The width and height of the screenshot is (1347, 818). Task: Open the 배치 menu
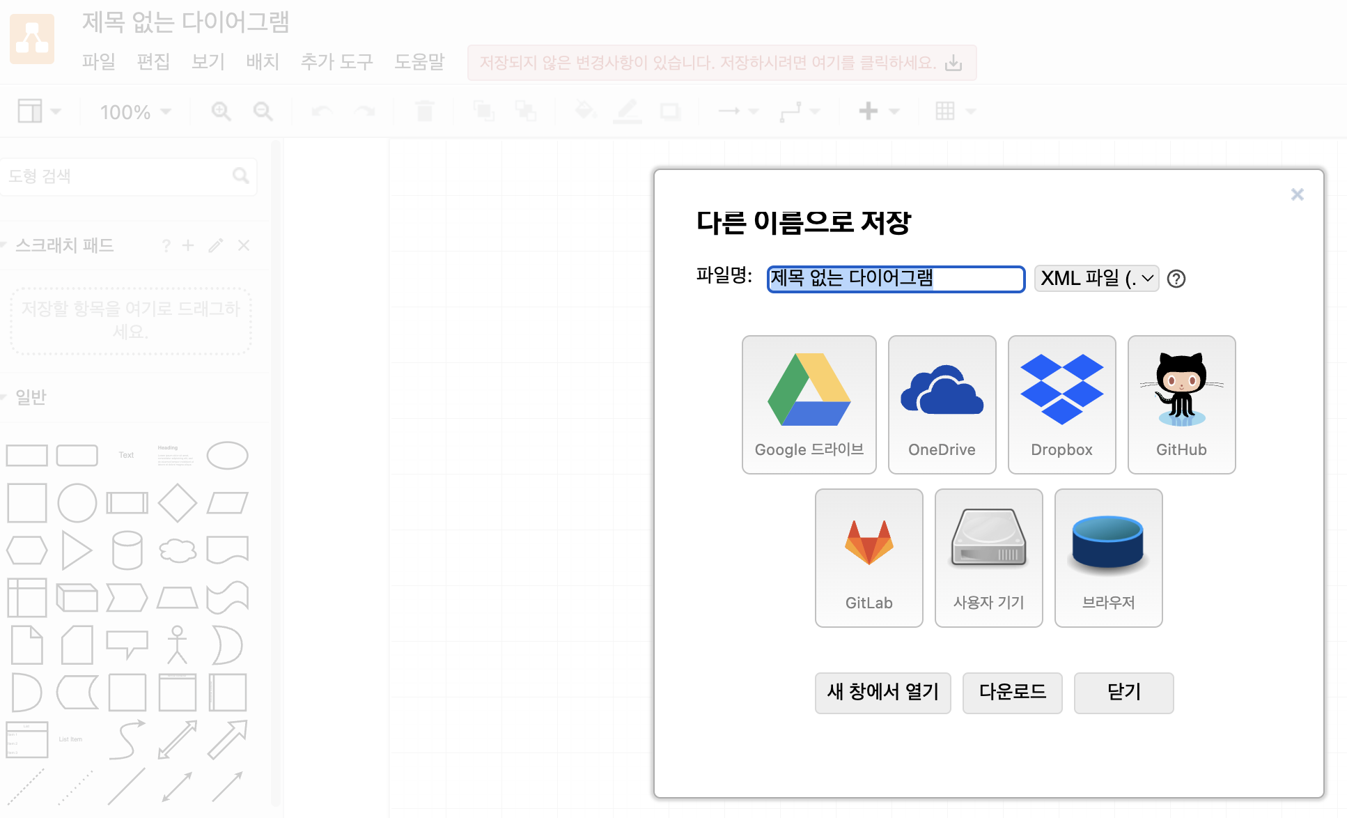tap(263, 61)
